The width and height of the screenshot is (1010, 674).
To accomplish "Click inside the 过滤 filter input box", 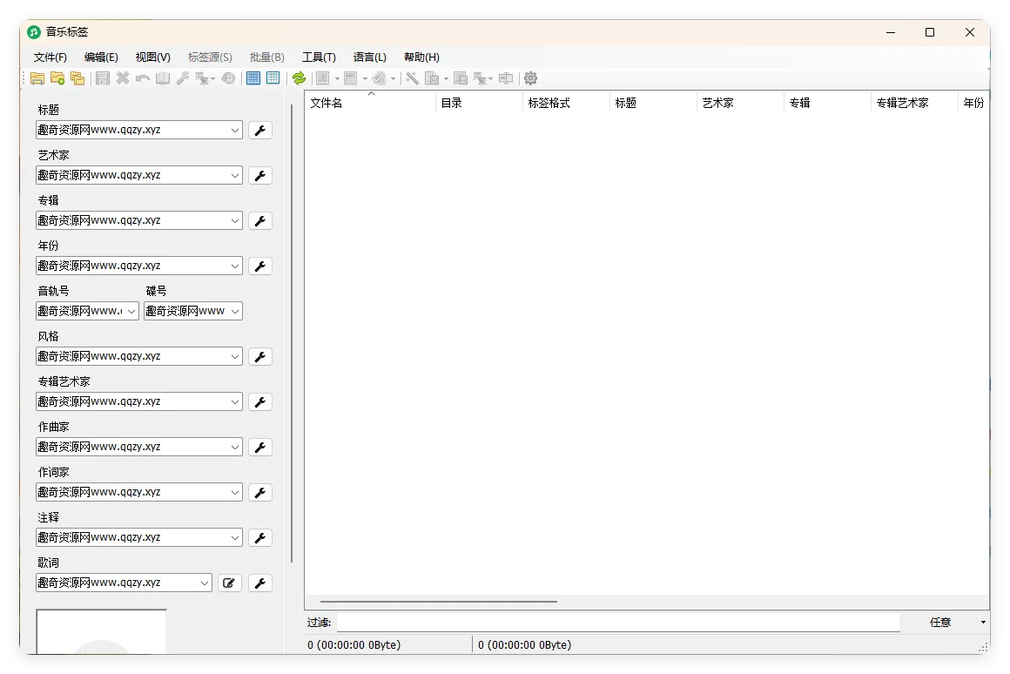I will point(609,622).
